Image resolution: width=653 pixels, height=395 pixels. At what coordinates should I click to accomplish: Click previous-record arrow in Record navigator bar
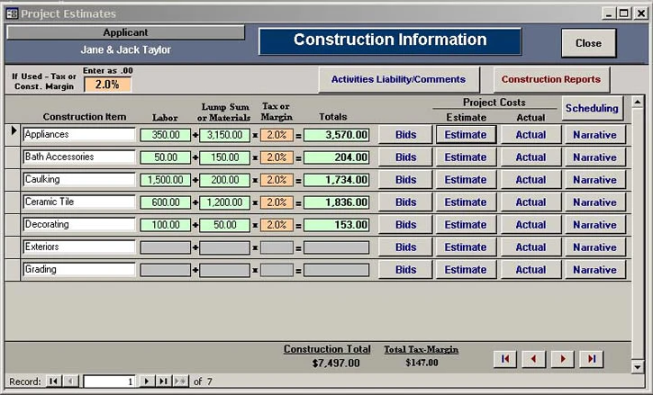(x=70, y=382)
